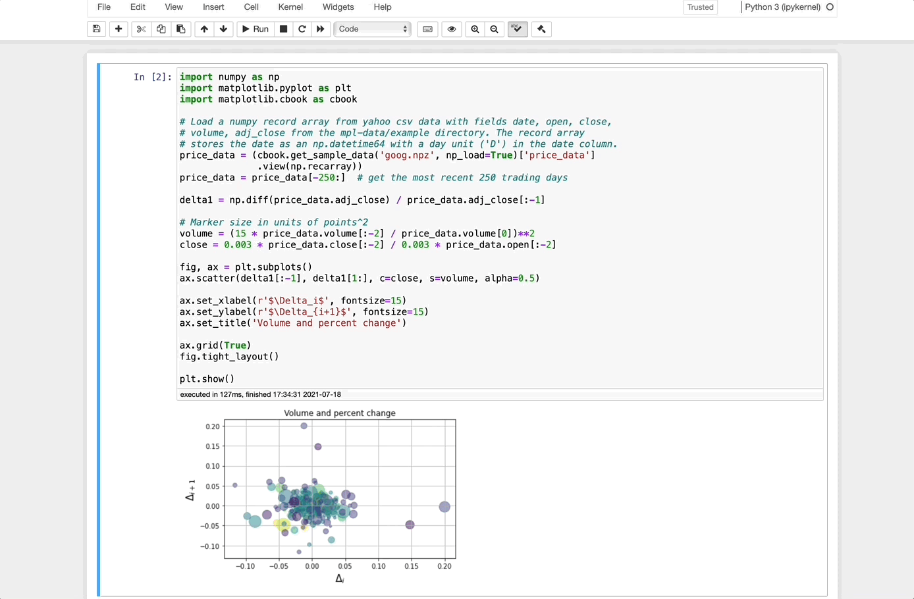This screenshot has width=914, height=599.
Task: Restart and run all with fast-forward icon
Action: click(321, 29)
